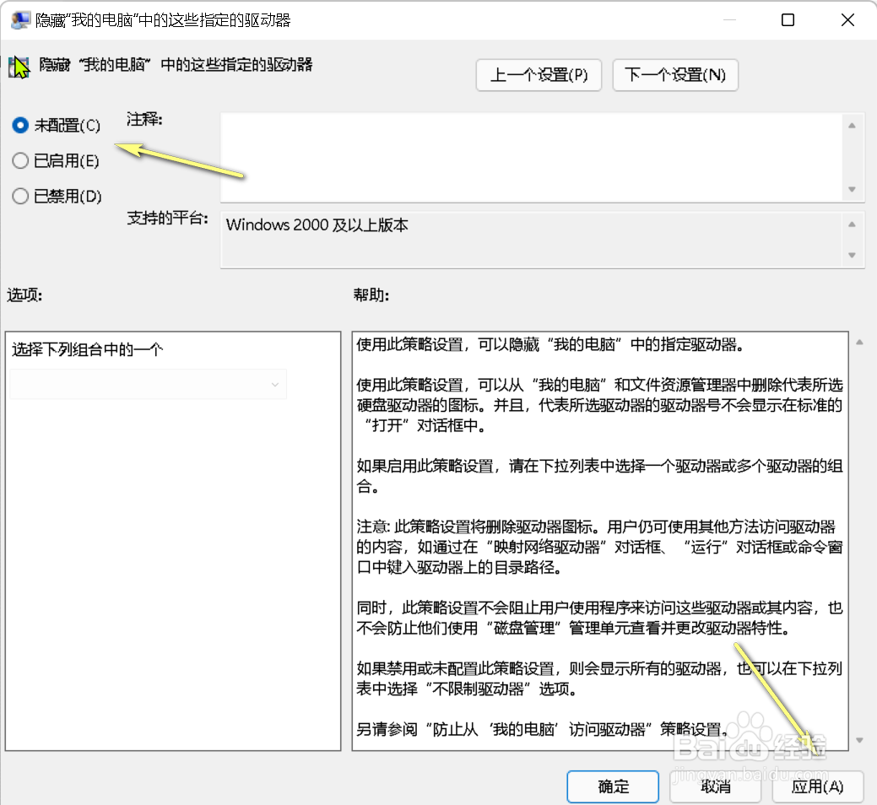Click the policy icon in the title bar
Image resolution: width=877 pixels, height=805 pixels.
coord(19,19)
